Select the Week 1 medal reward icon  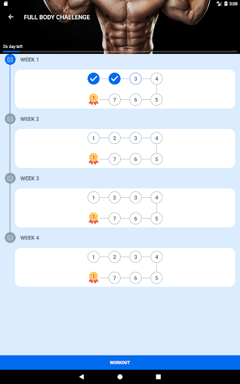pyautogui.click(x=93, y=99)
